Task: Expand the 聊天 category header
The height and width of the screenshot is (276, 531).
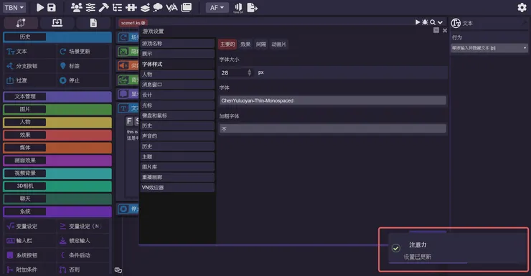Action: 57,199
